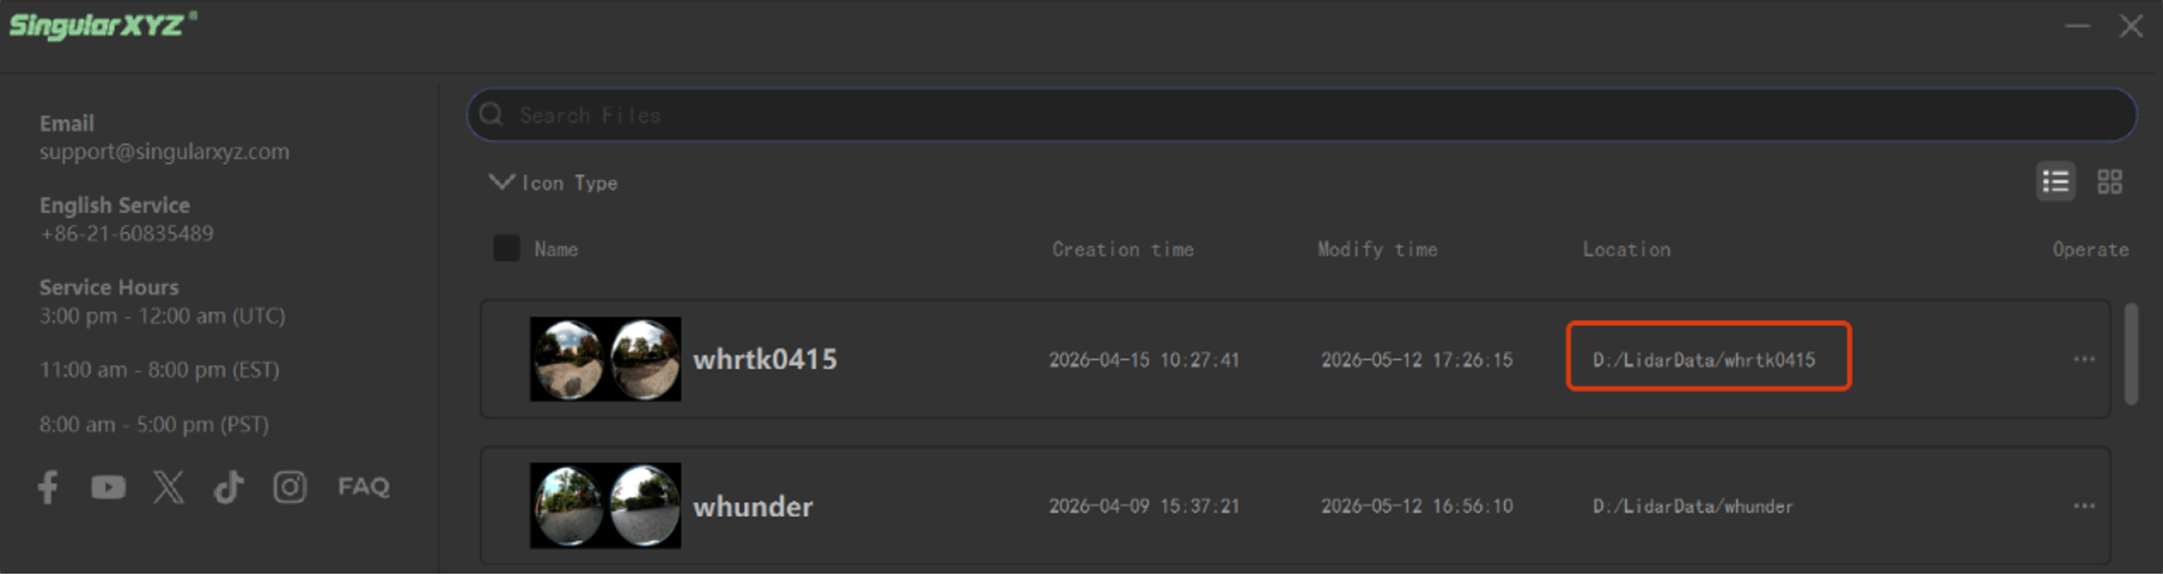Open the Instagram icon
Screen dimensions: 2163x574
290,486
